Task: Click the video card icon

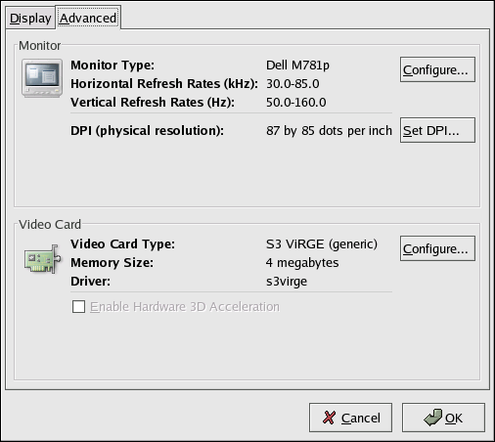Action: (x=42, y=259)
